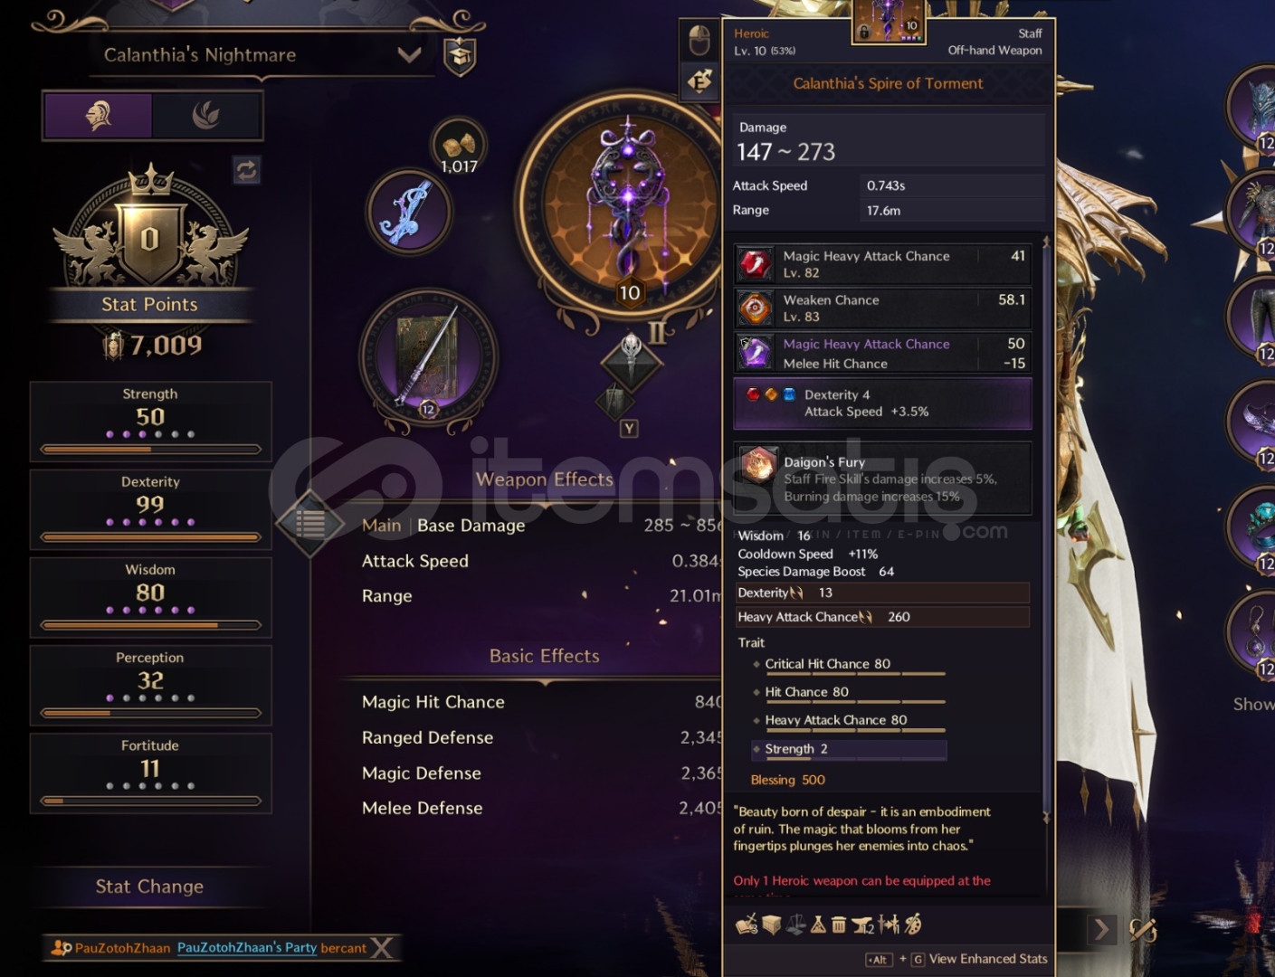The image size is (1275, 977).
Task: Click the stat points refresh icon
Action: (x=246, y=170)
